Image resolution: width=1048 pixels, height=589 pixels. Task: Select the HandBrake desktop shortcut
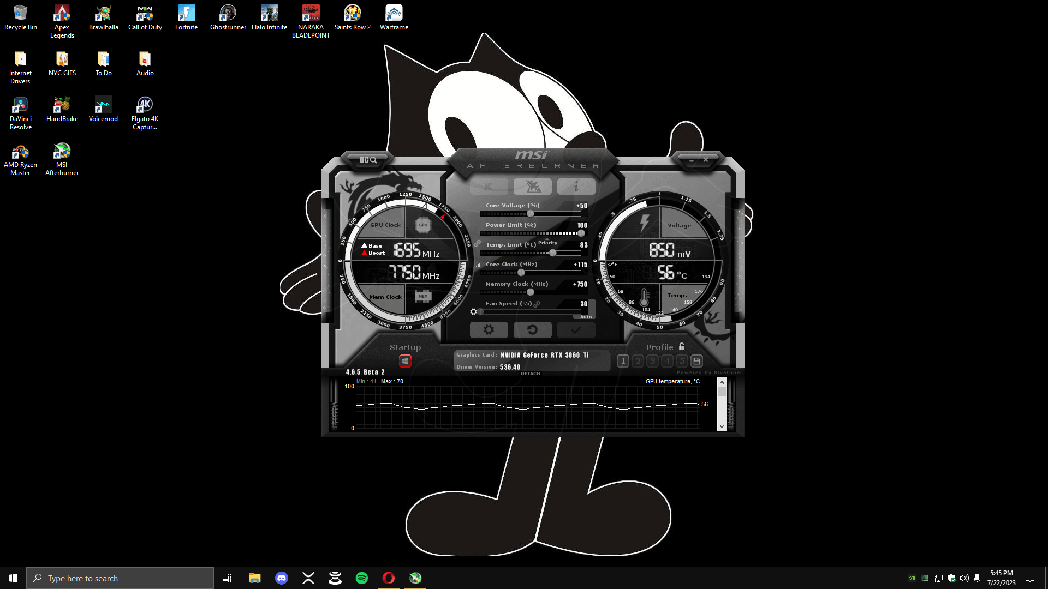click(62, 109)
